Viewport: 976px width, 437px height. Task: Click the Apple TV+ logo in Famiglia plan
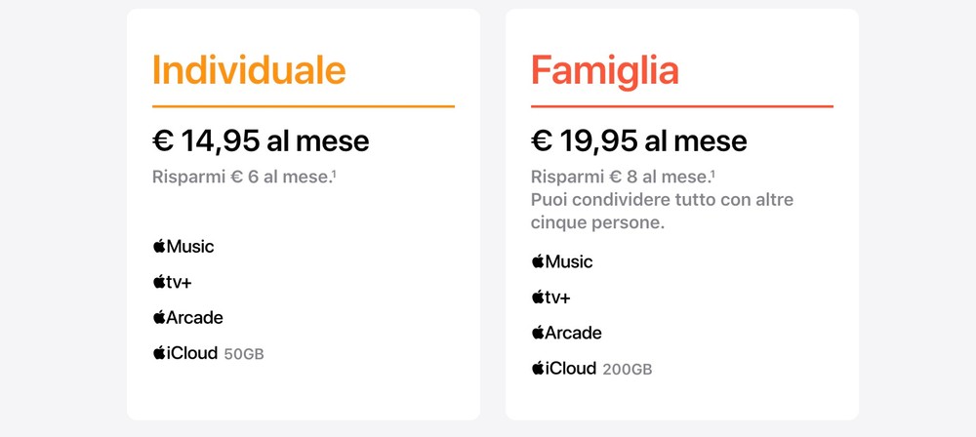click(x=550, y=298)
